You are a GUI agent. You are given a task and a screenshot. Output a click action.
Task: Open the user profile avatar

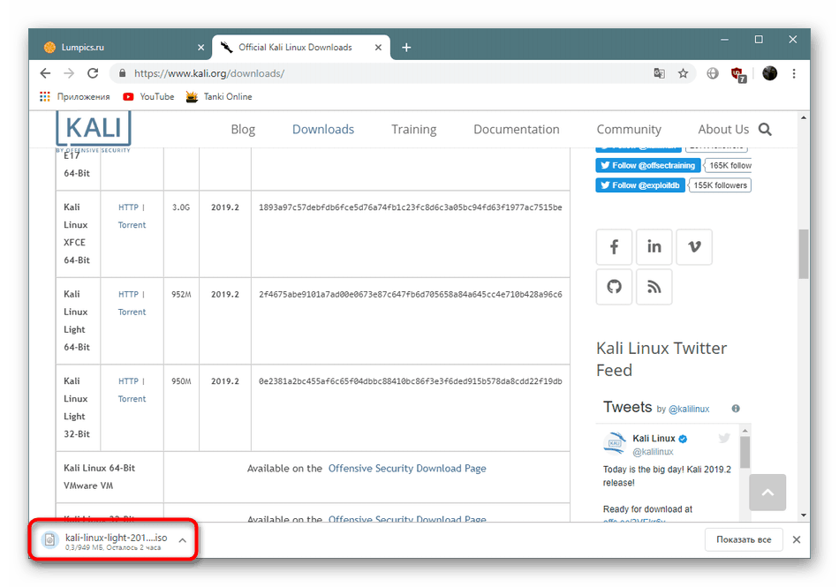769,73
